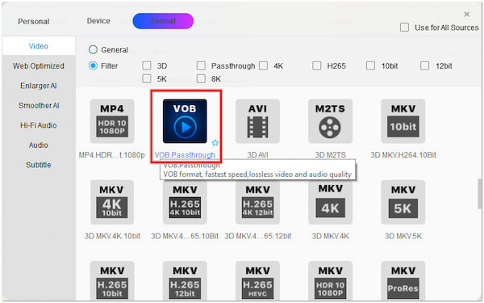Select the General radio button
The image size is (484, 303).
pyautogui.click(x=93, y=50)
